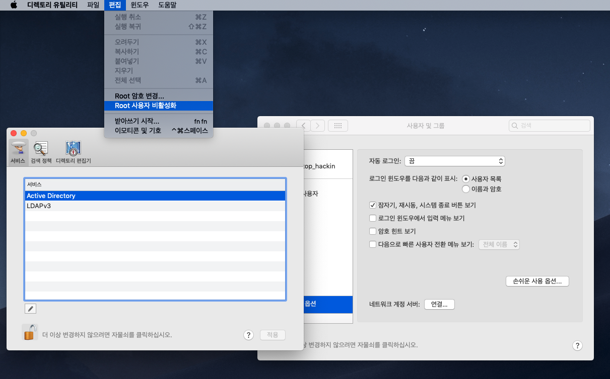Click the pencil edit button below services list
This screenshot has height=379, width=610.
tap(30, 309)
